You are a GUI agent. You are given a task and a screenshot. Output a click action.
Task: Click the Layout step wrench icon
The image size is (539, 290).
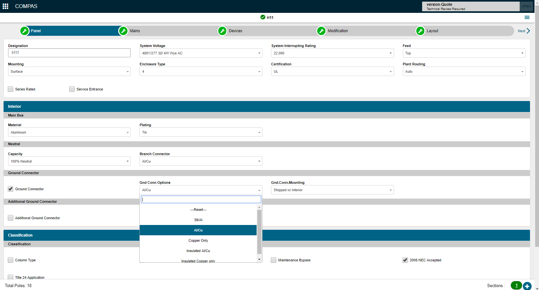[420, 31]
